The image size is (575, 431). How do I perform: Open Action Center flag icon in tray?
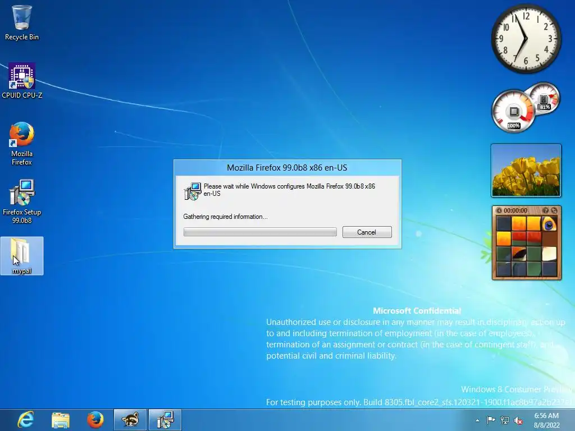click(x=491, y=420)
